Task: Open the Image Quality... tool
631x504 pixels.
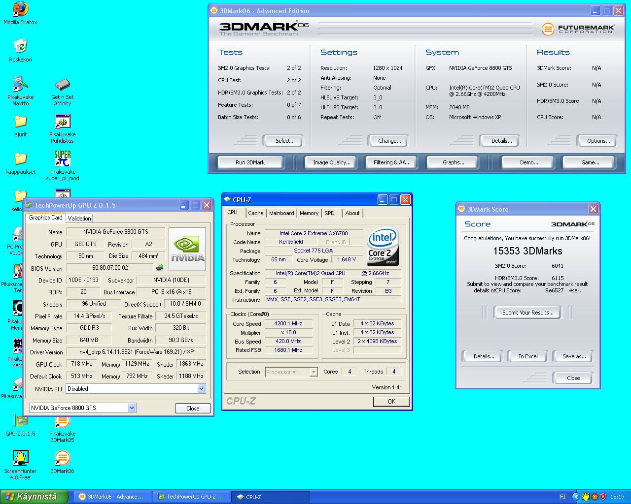Action: point(331,162)
